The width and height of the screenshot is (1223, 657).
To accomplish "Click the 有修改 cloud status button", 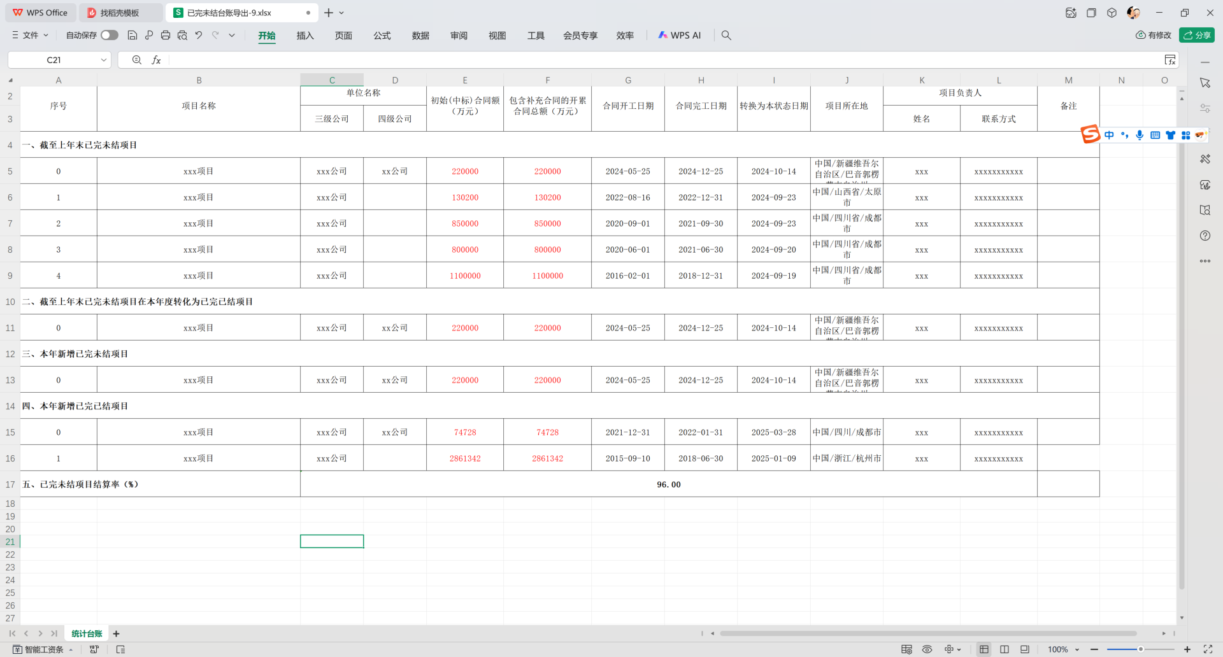I will tap(1154, 36).
